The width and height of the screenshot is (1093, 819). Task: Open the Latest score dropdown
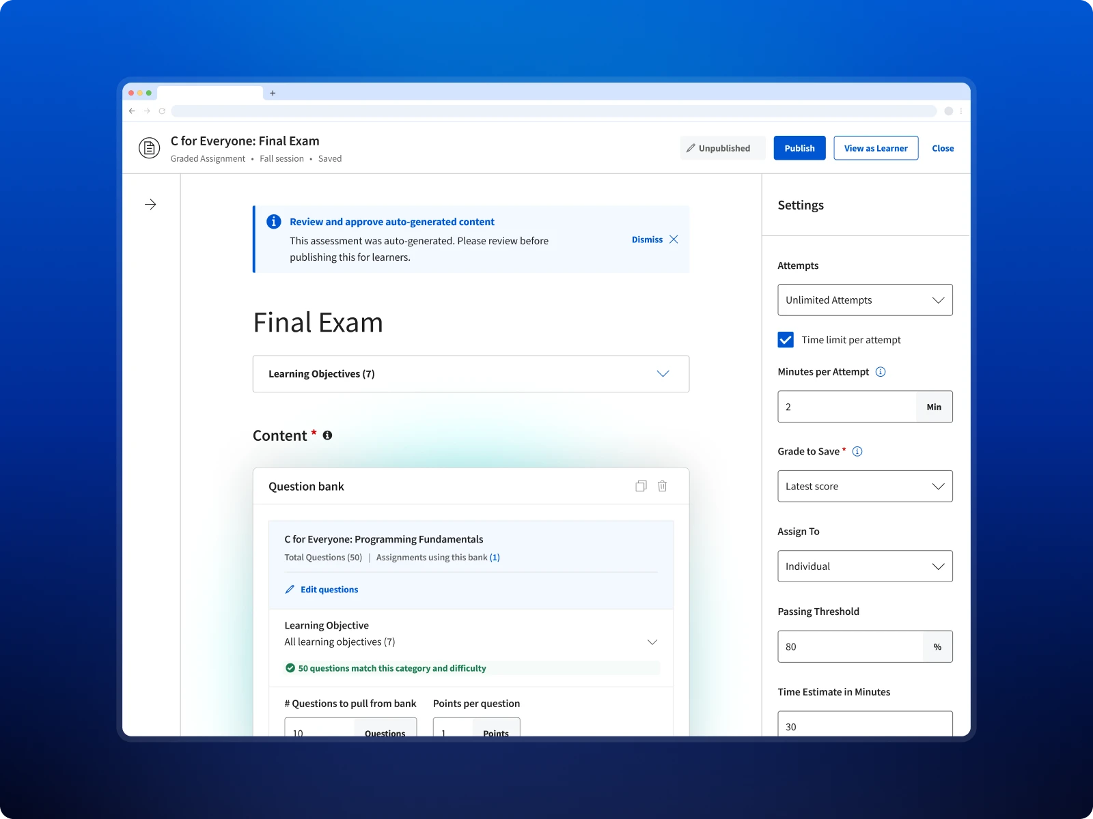click(865, 486)
